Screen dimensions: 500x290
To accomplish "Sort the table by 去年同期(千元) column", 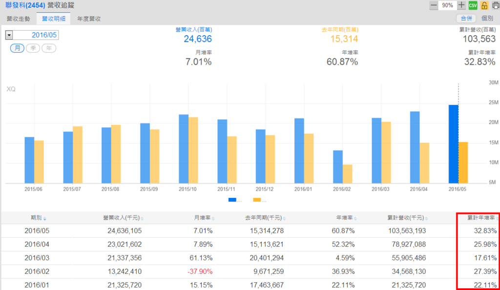I will click(265, 218).
